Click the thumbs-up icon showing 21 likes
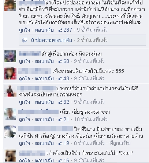 [60, 119]
